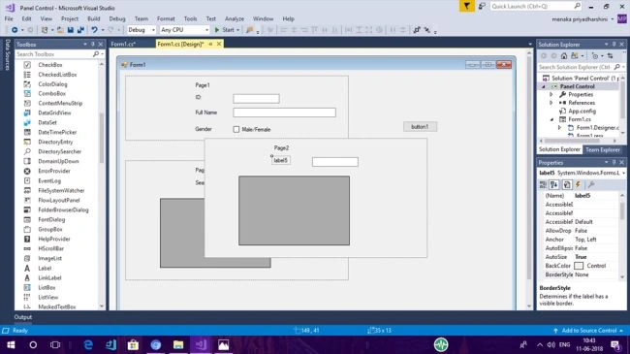Open File Explorer from the taskbar
This screenshot has width=630, height=354.
(x=178, y=344)
